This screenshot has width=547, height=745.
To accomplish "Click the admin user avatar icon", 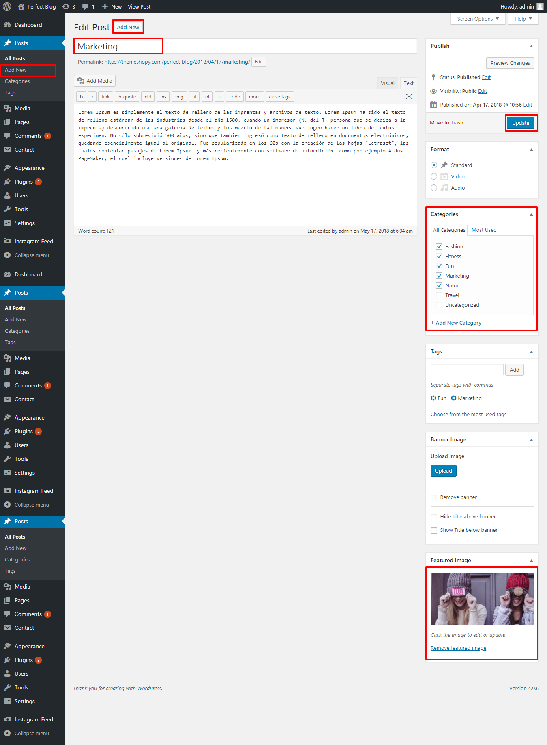I will 540,6.
